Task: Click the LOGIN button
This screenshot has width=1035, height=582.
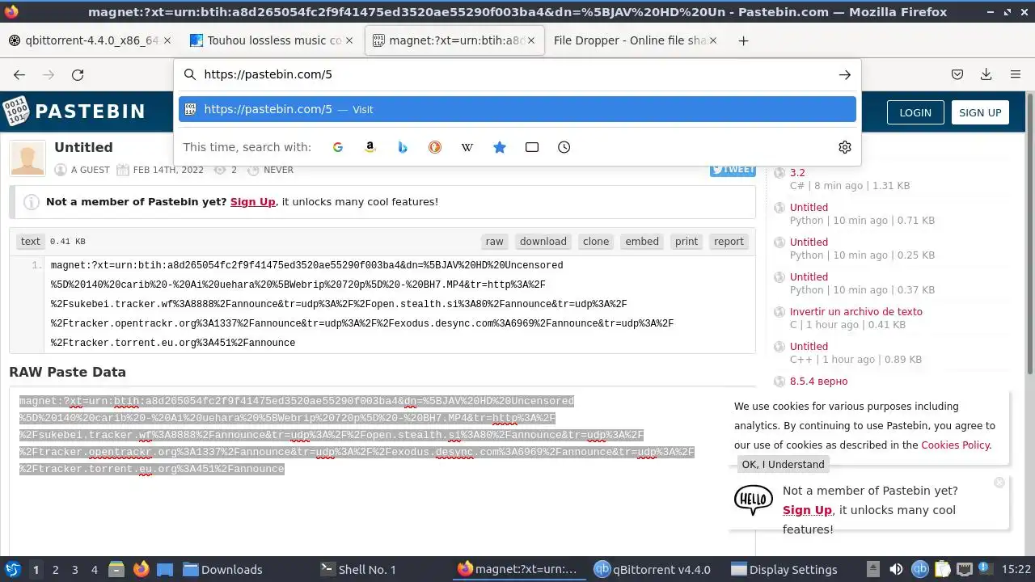Action: (x=915, y=112)
